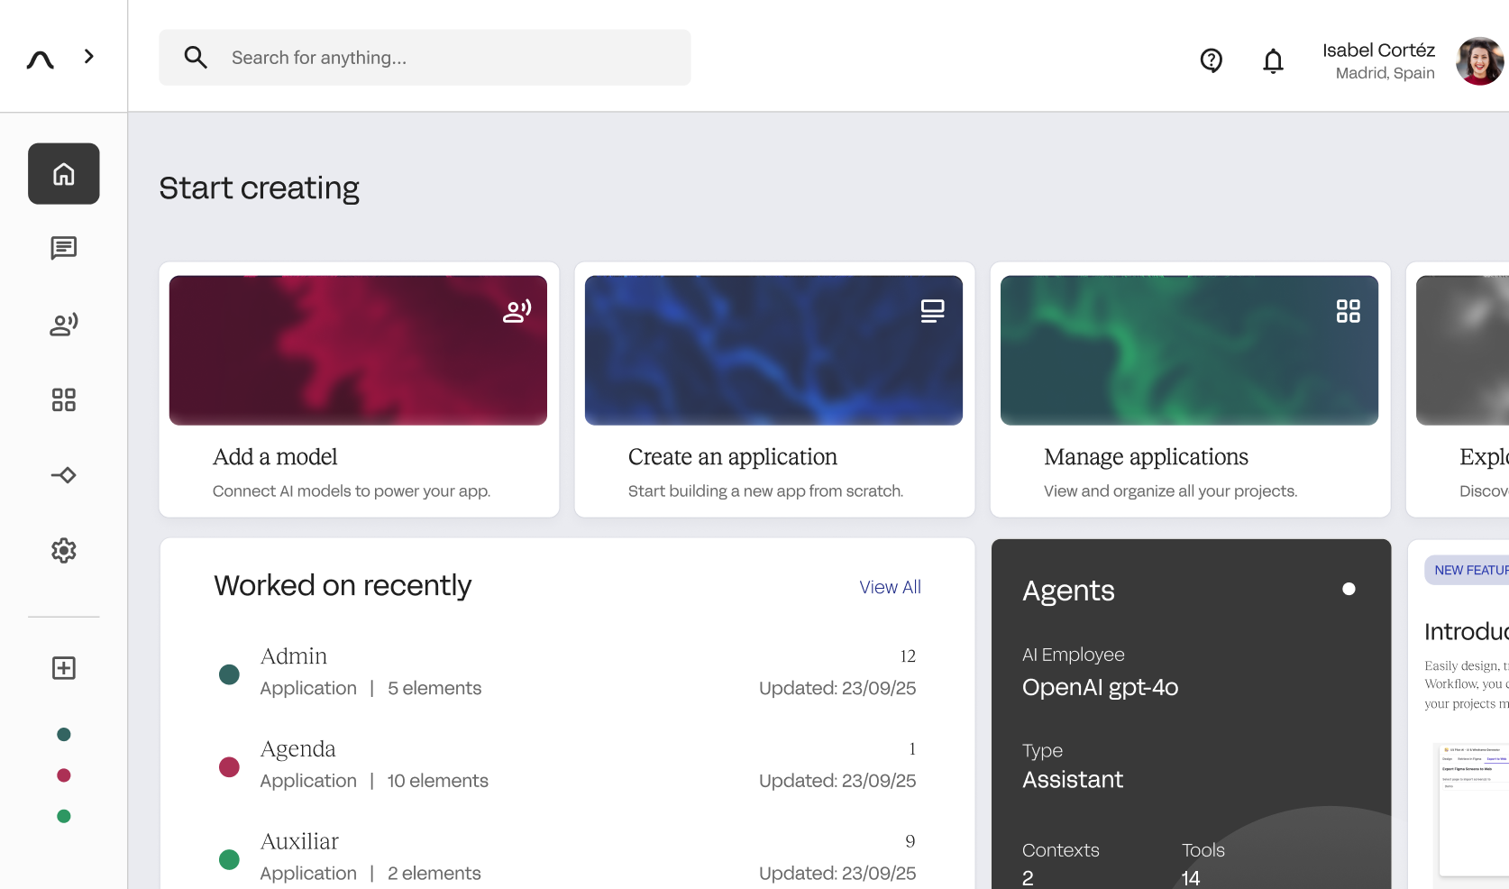
Task: Click the add-new square icon below the divider
Action: coord(63,668)
